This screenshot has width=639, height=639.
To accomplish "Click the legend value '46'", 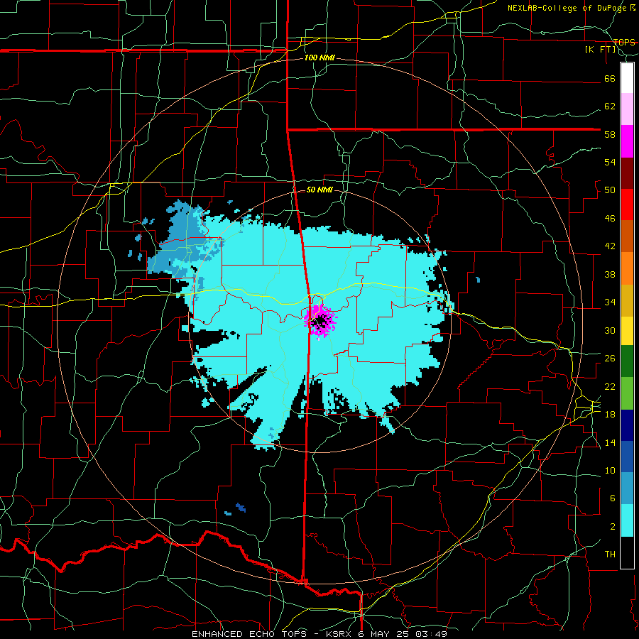I will tap(610, 219).
